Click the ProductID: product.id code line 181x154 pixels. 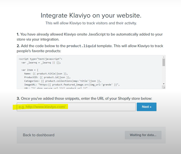click(x=47, y=77)
